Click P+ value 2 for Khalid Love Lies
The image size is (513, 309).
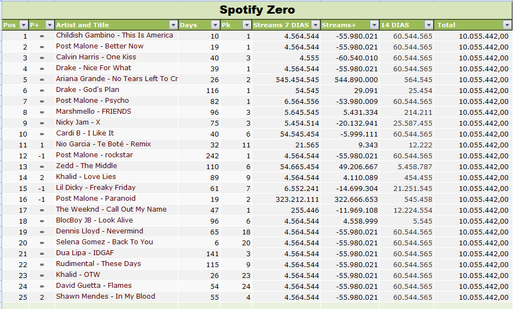41,177
